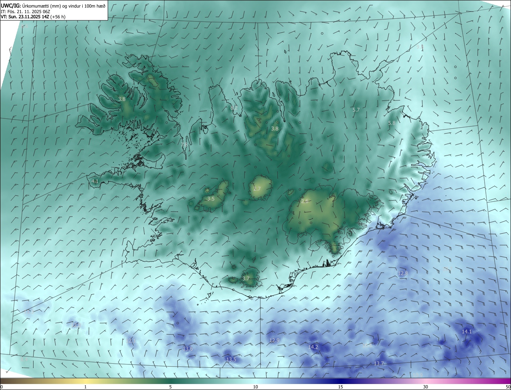Click the colorbar tick label 30
511x390 pixels.
click(426, 387)
